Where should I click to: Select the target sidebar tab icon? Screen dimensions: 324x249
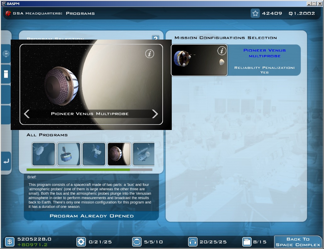6,54
